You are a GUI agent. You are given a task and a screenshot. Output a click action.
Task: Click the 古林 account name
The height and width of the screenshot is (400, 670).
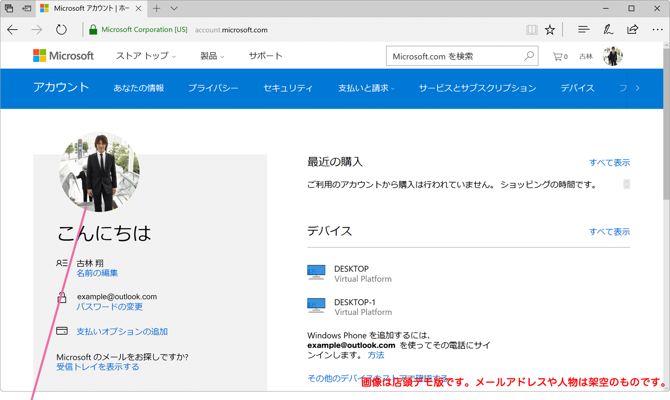click(x=586, y=56)
